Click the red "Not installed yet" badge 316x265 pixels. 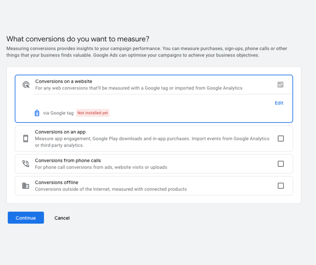pyautogui.click(x=93, y=113)
